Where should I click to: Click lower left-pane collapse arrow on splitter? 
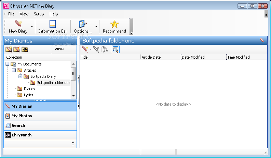78,106
